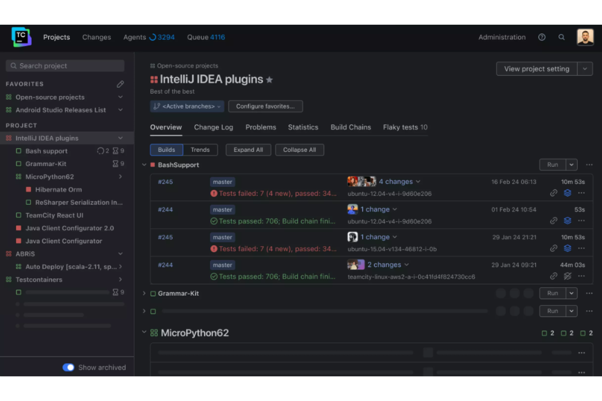The image size is (602, 401).
Task: Select the Builds view toggle
Action: (x=166, y=150)
